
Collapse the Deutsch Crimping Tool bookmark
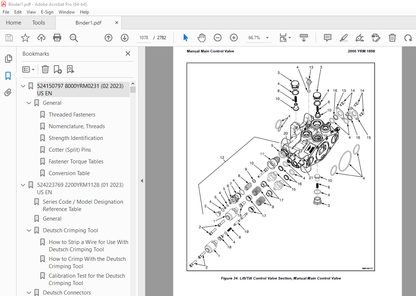(29, 230)
